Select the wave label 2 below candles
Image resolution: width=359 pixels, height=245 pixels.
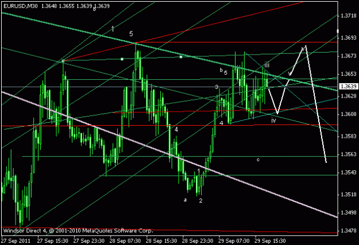tap(201, 201)
